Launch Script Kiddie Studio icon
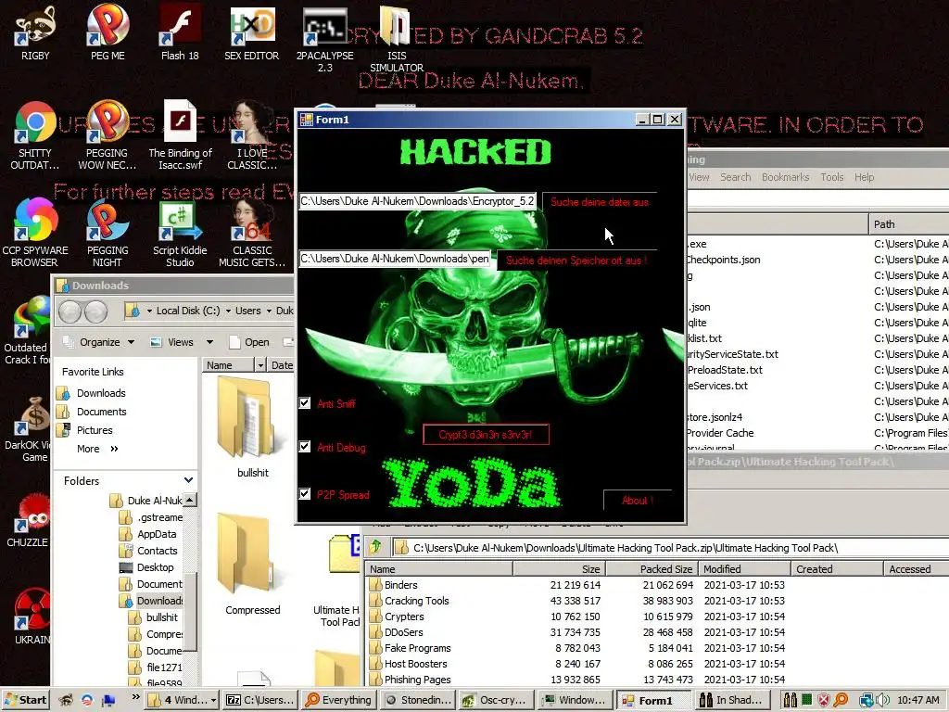The image size is (949, 712). click(x=180, y=233)
